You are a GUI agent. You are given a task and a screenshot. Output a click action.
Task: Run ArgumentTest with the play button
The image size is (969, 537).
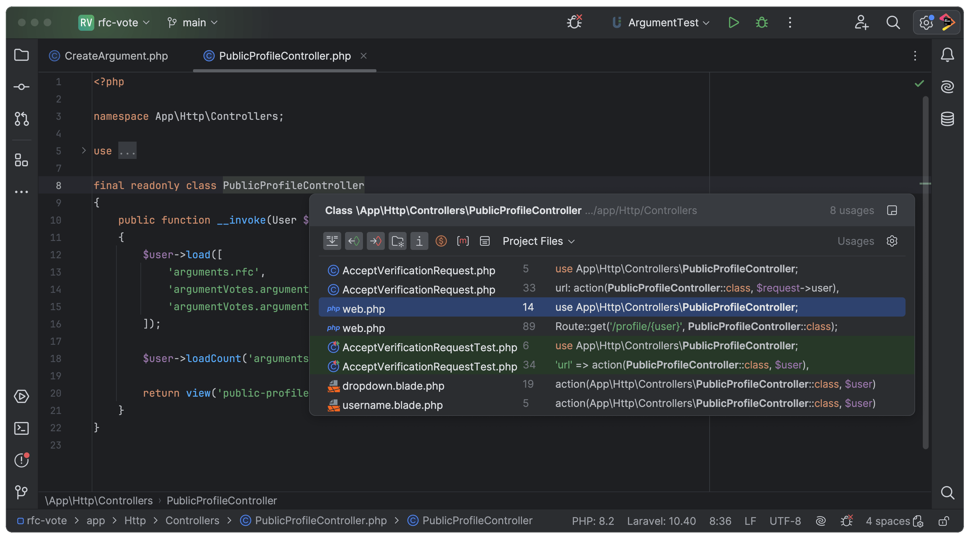733,22
